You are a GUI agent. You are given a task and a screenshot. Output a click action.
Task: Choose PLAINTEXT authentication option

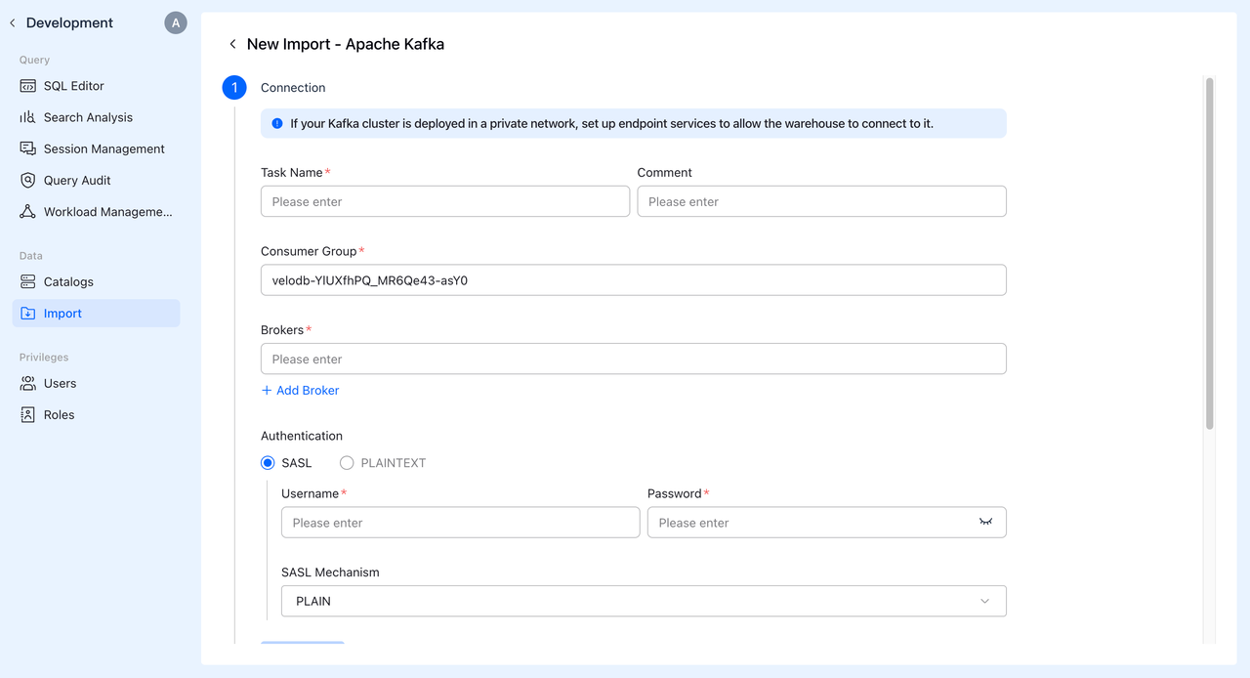pos(347,463)
